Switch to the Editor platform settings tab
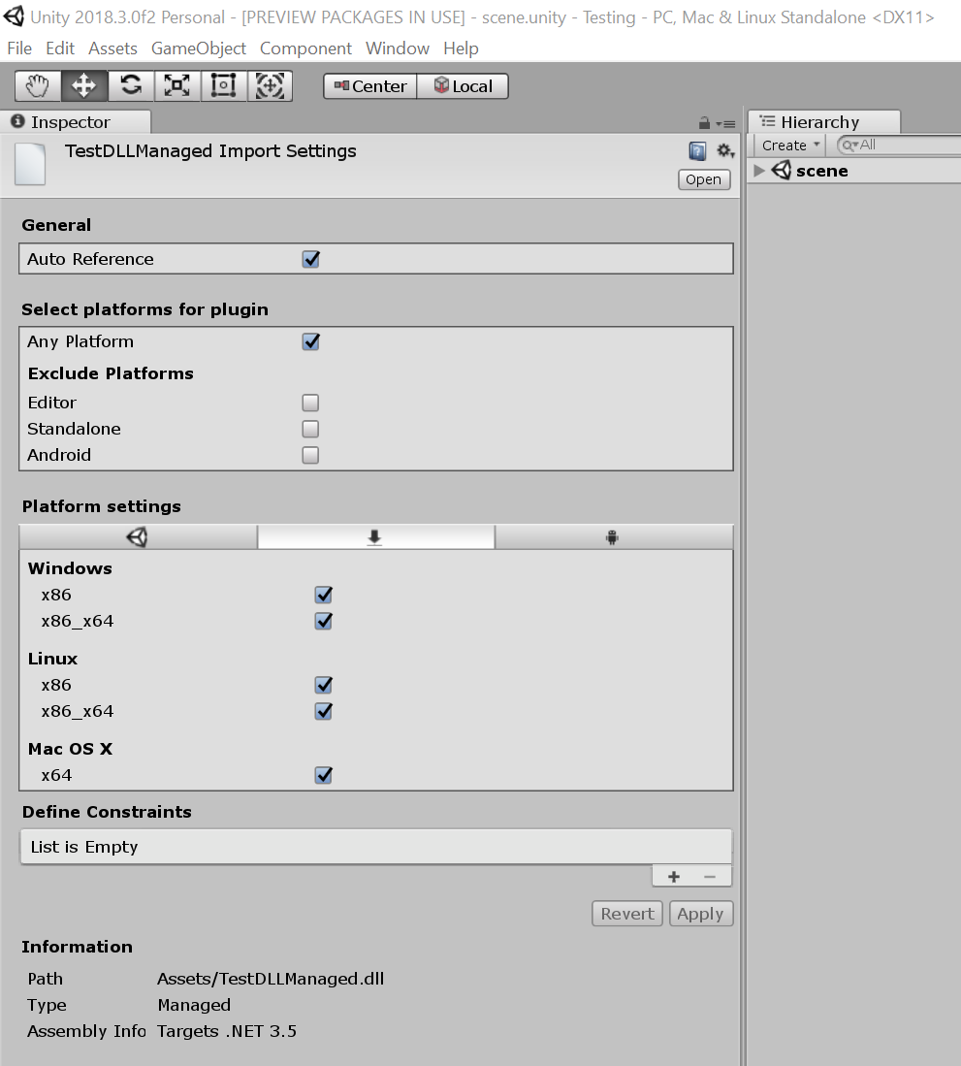The height and width of the screenshot is (1066, 961). [x=138, y=537]
